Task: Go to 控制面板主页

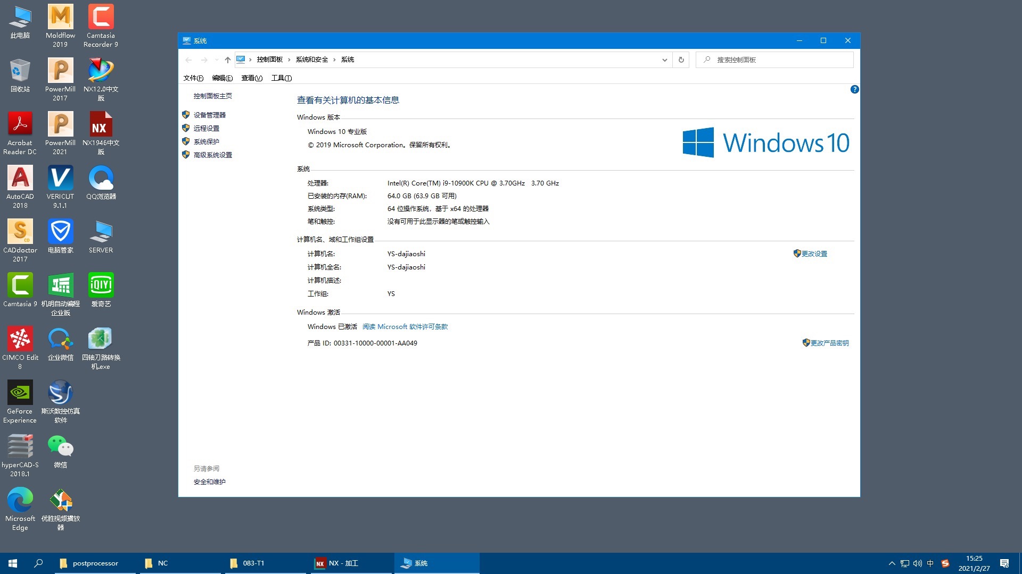Action: (x=212, y=96)
